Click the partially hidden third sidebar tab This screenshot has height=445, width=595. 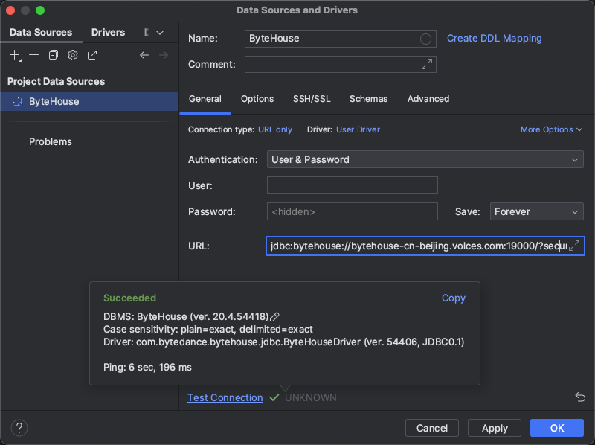pos(147,32)
